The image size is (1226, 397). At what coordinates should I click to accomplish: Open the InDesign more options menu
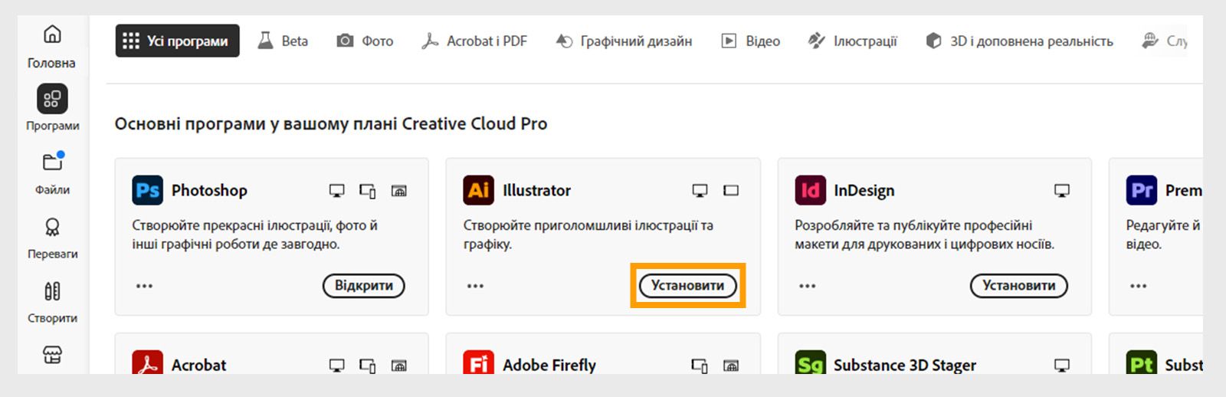[x=807, y=286]
